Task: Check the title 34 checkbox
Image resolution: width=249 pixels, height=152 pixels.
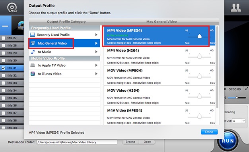Action: 3,90
